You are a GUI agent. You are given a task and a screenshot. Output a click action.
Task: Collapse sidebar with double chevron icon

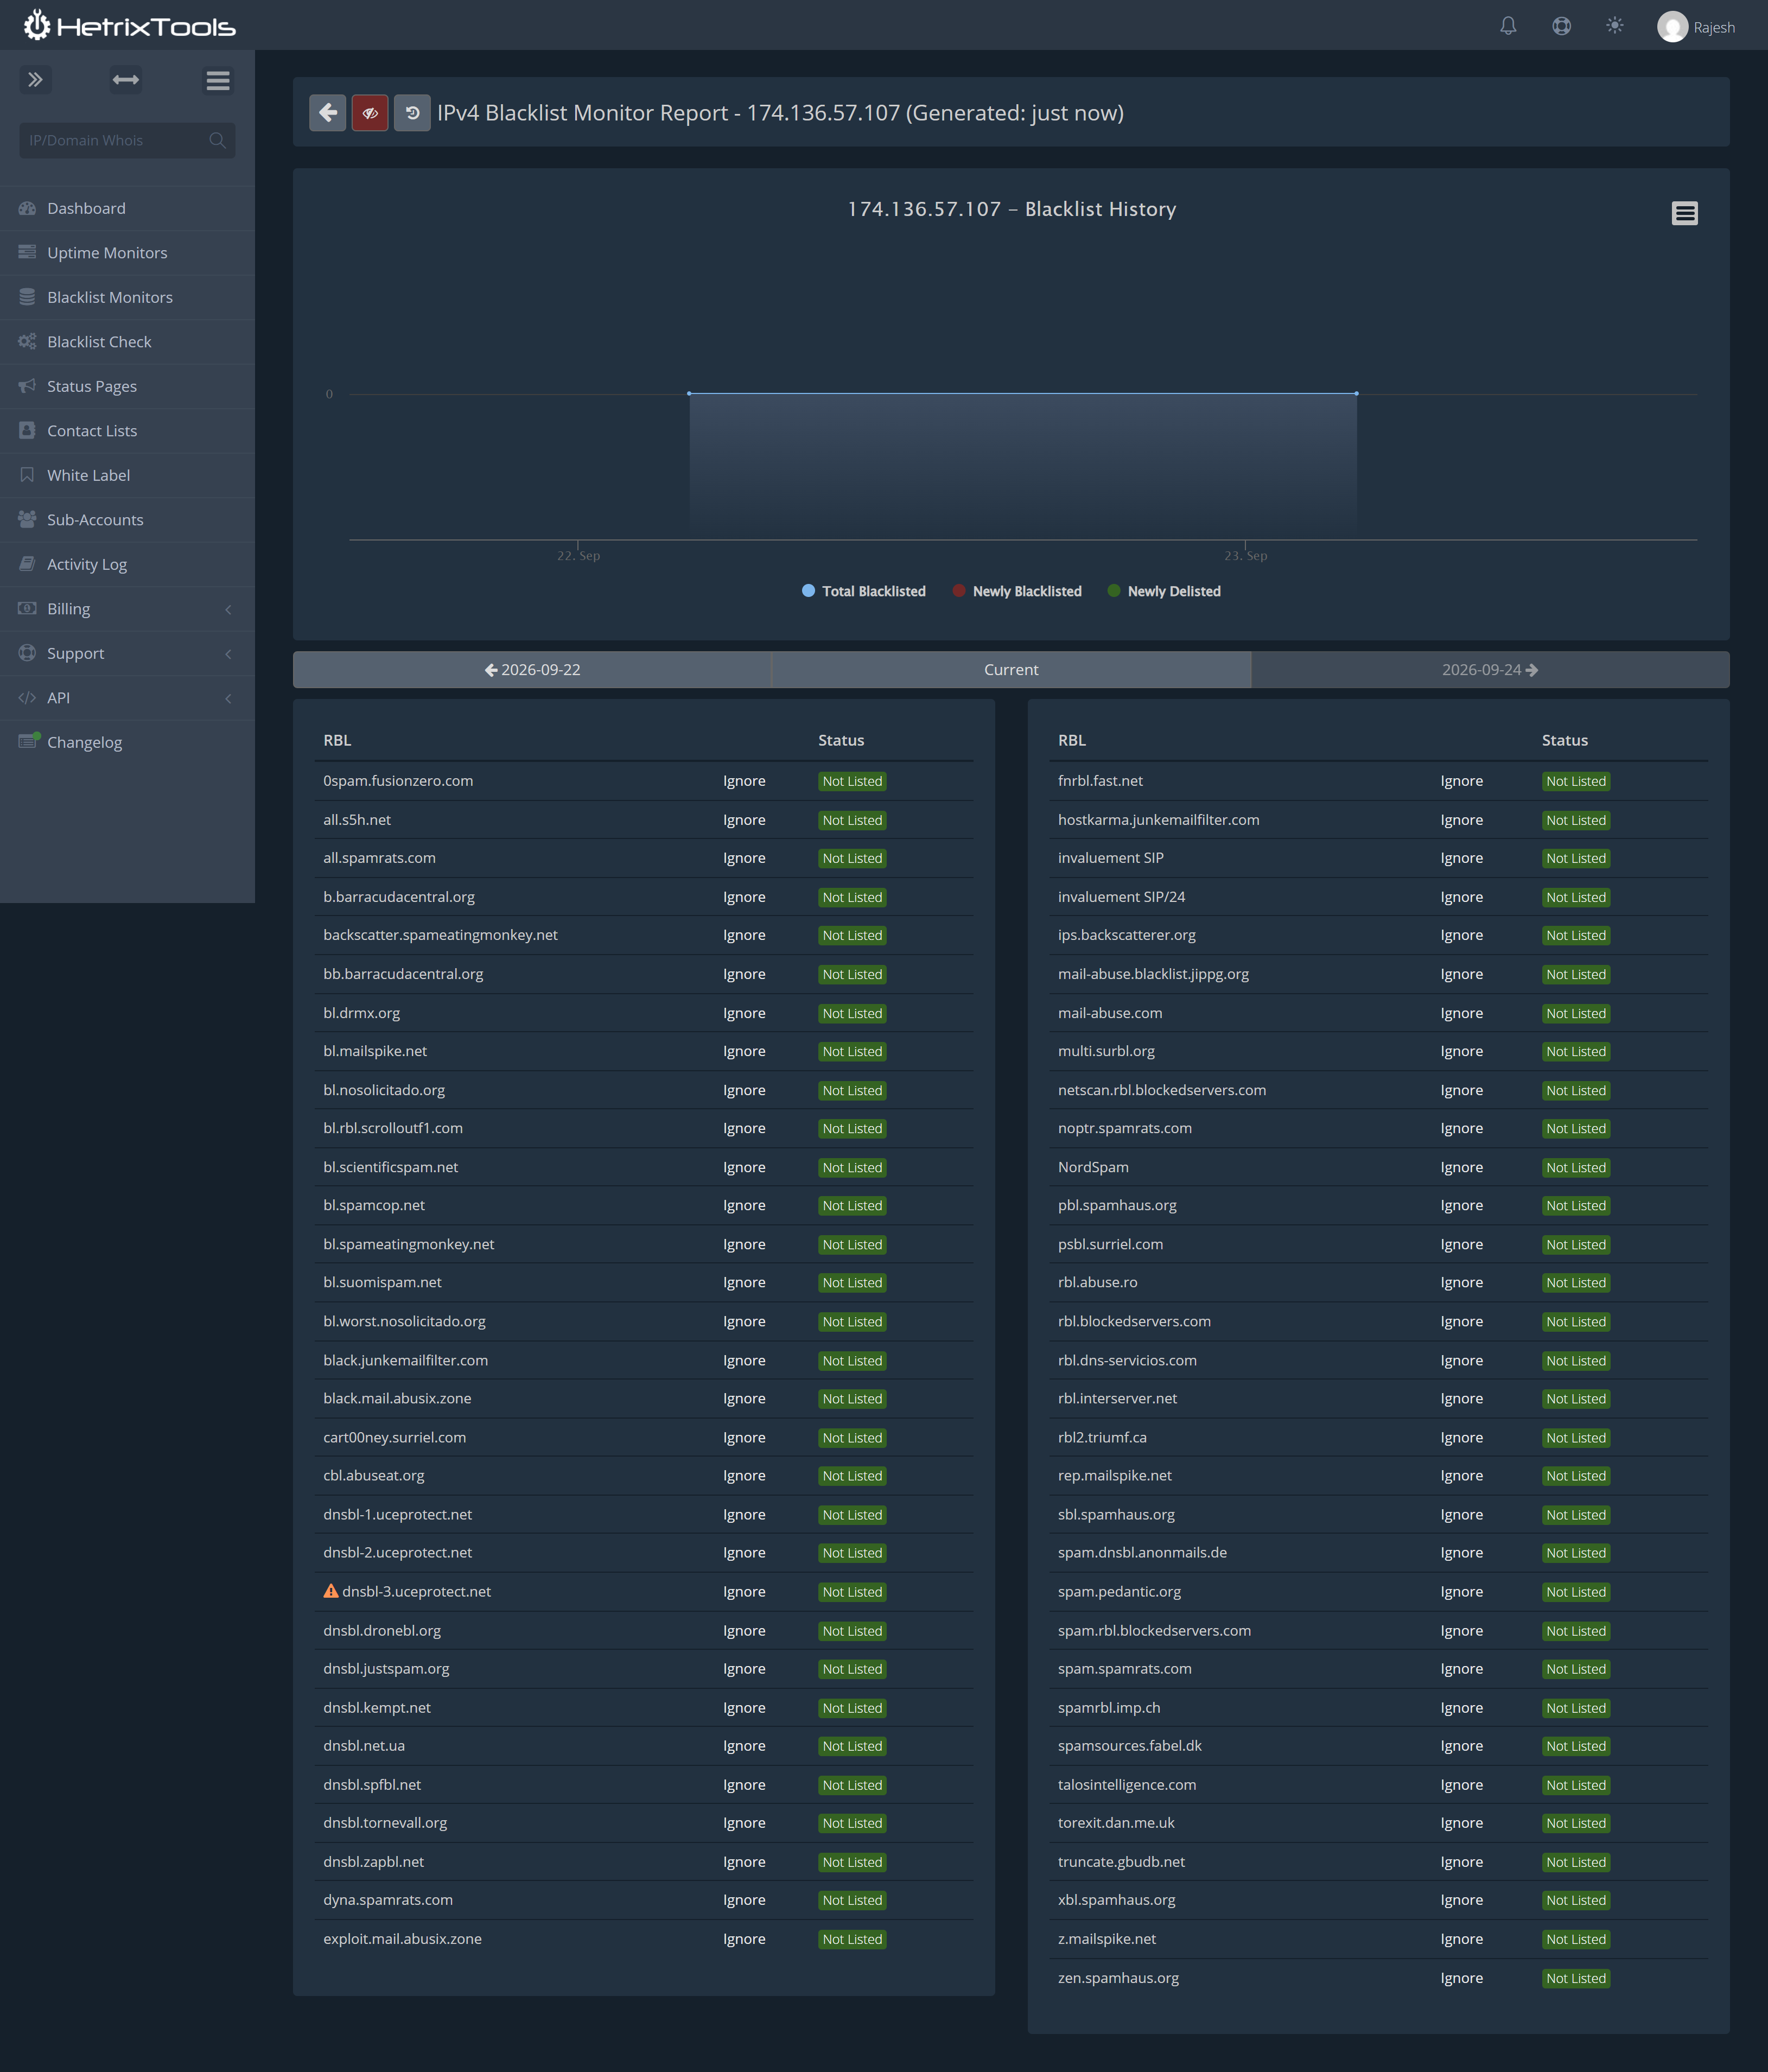(x=35, y=80)
